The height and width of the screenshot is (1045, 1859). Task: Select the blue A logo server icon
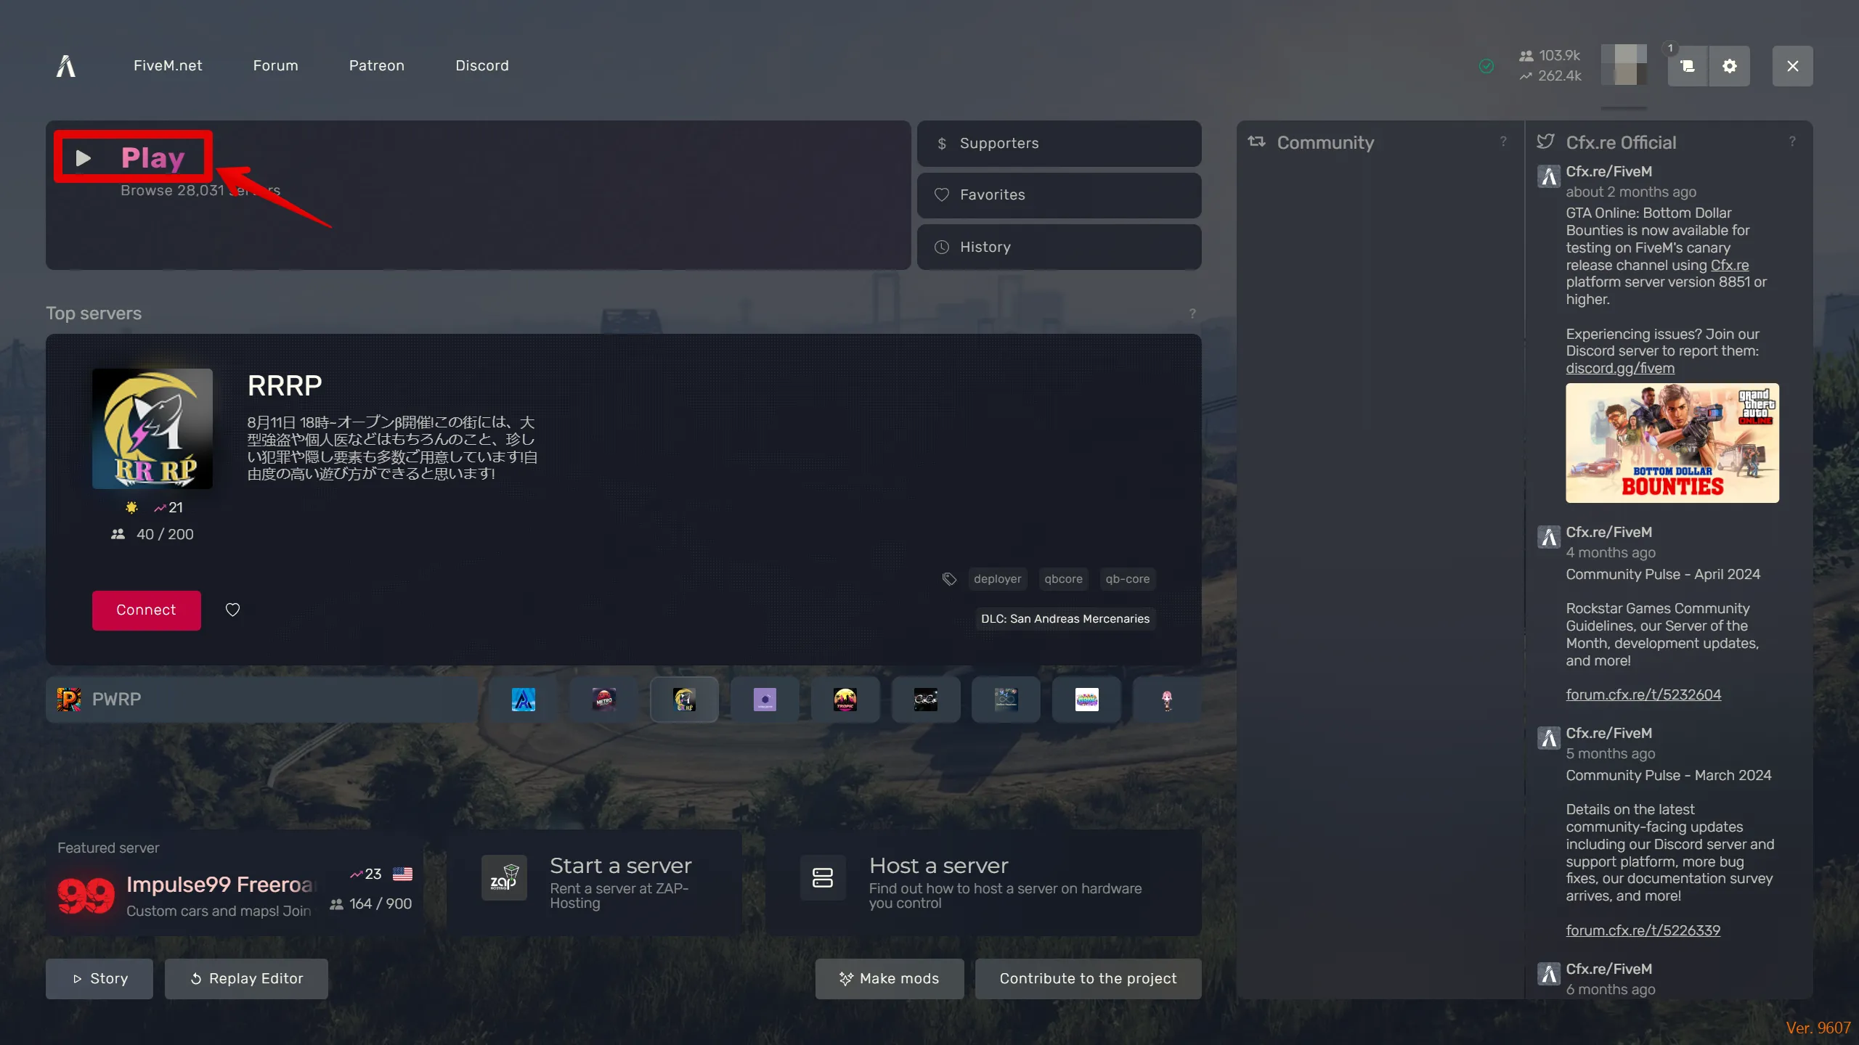[523, 700]
